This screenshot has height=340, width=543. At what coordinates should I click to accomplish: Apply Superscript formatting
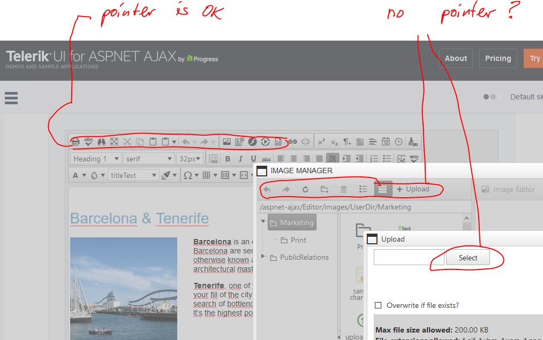tap(321, 142)
